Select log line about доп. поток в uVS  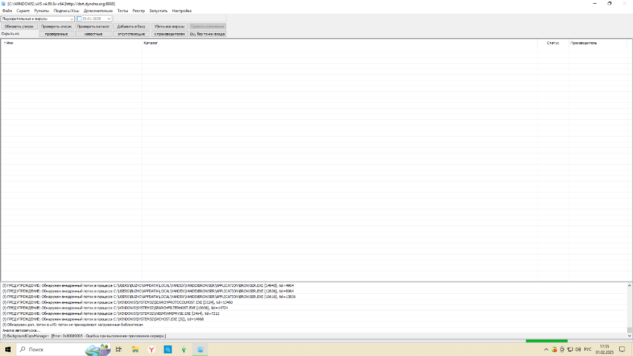[x=313, y=324]
